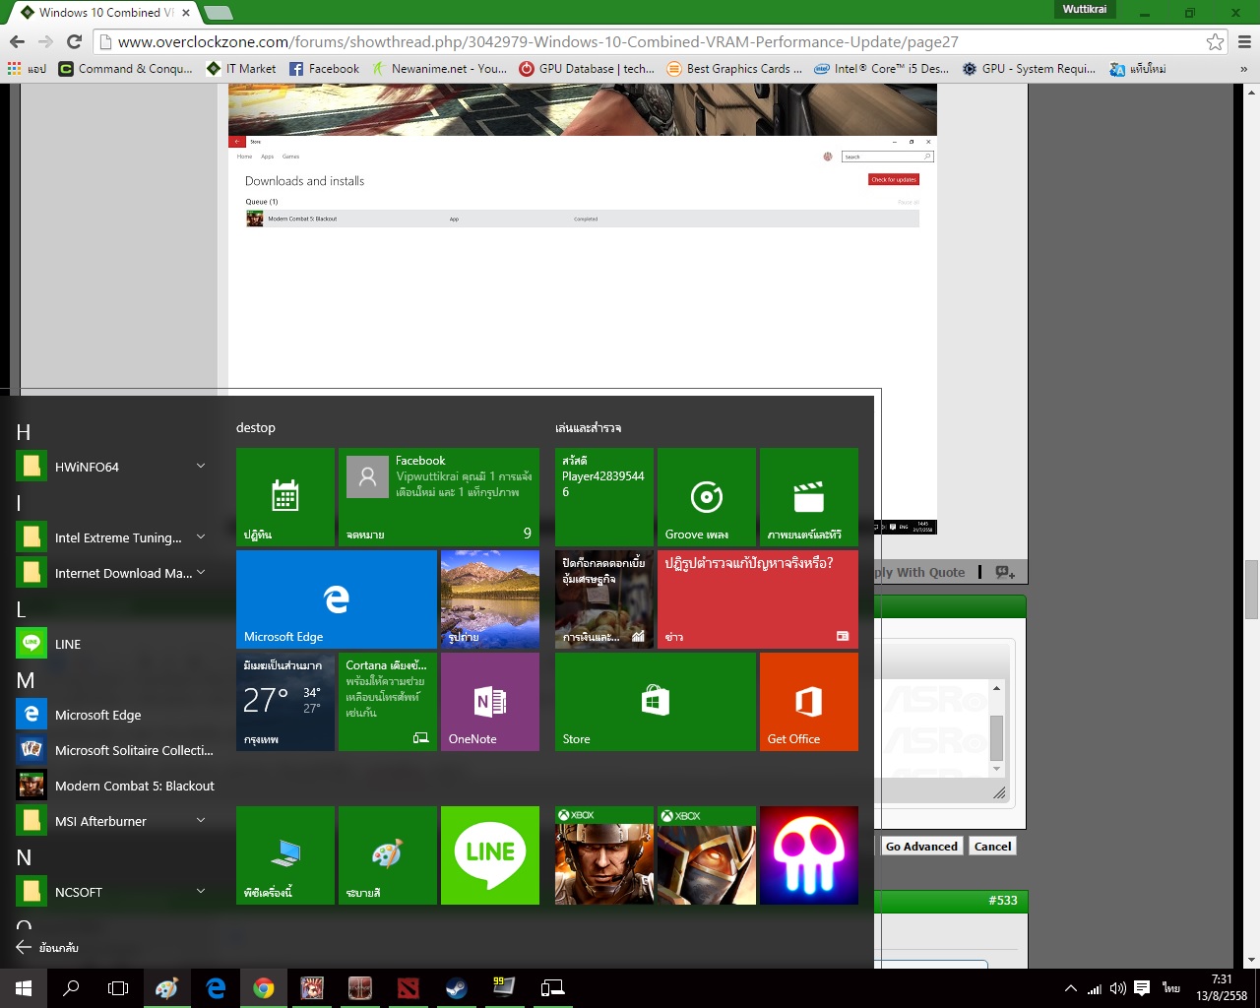This screenshot has height=1008, width=1260.
Task: Open the Action Center notification icon
Action: click(x=1142, y=988)
